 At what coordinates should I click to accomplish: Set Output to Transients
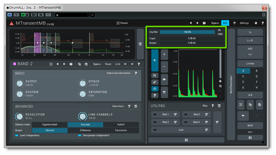tap(121, 130)
